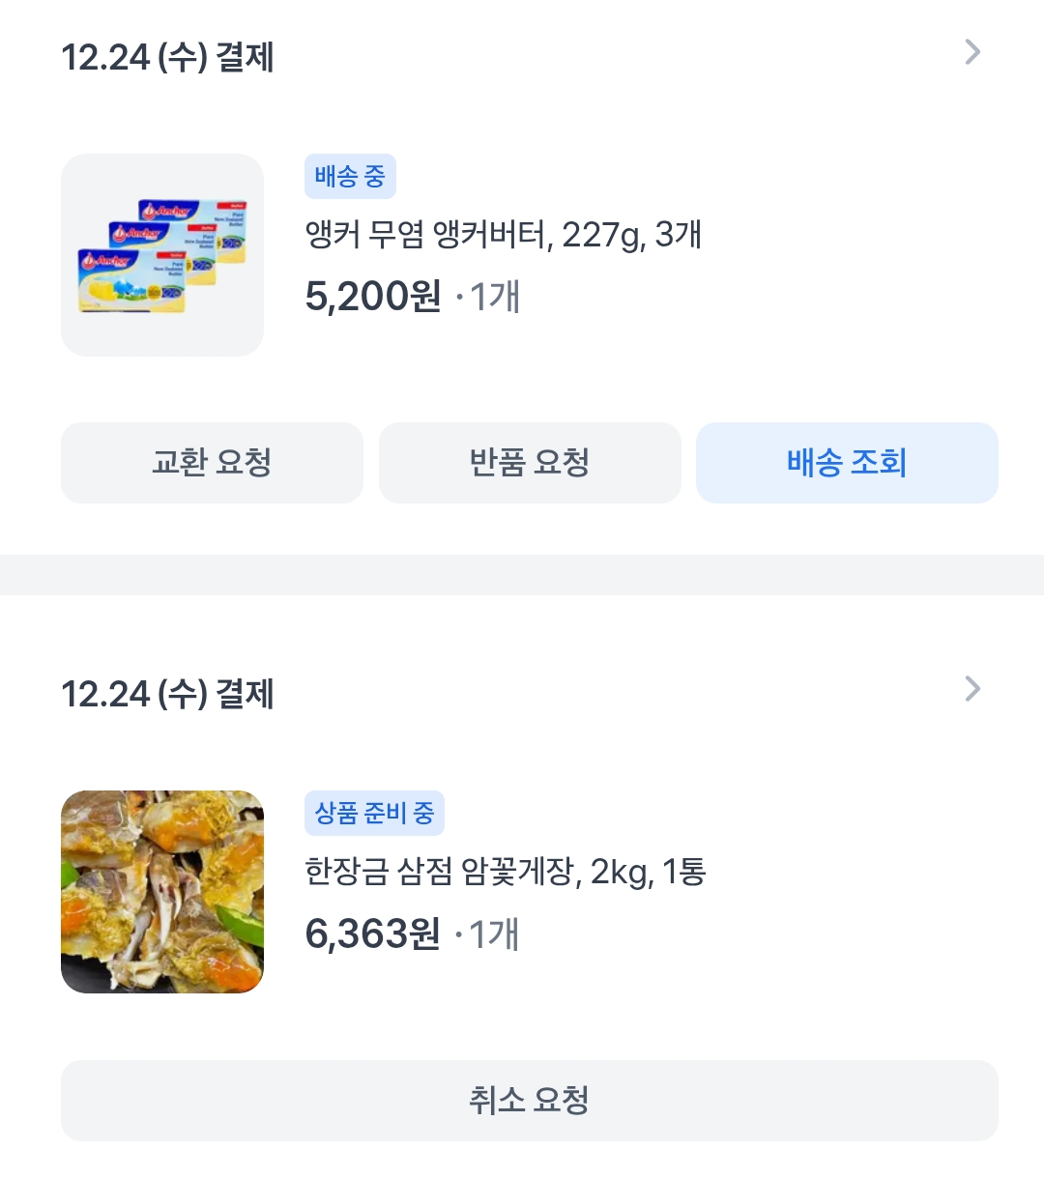Cancel the crab order with 취소 요청
Screen dimensions: 1044x1178
pos(530,1101)
